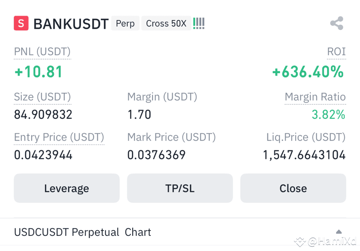Open the ADL indicator bars

click(199, 23)
